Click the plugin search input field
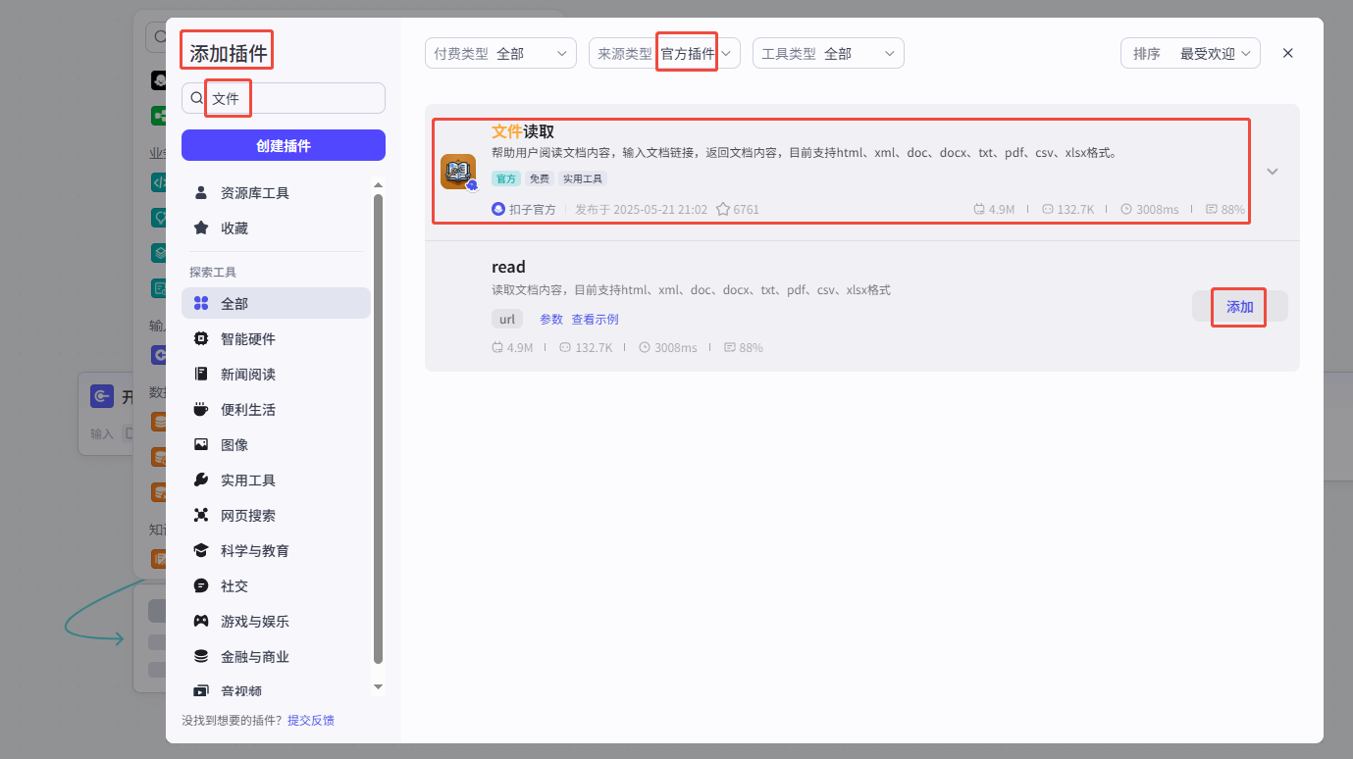Viewport: 1353px width, 759px height. [294, 98]
